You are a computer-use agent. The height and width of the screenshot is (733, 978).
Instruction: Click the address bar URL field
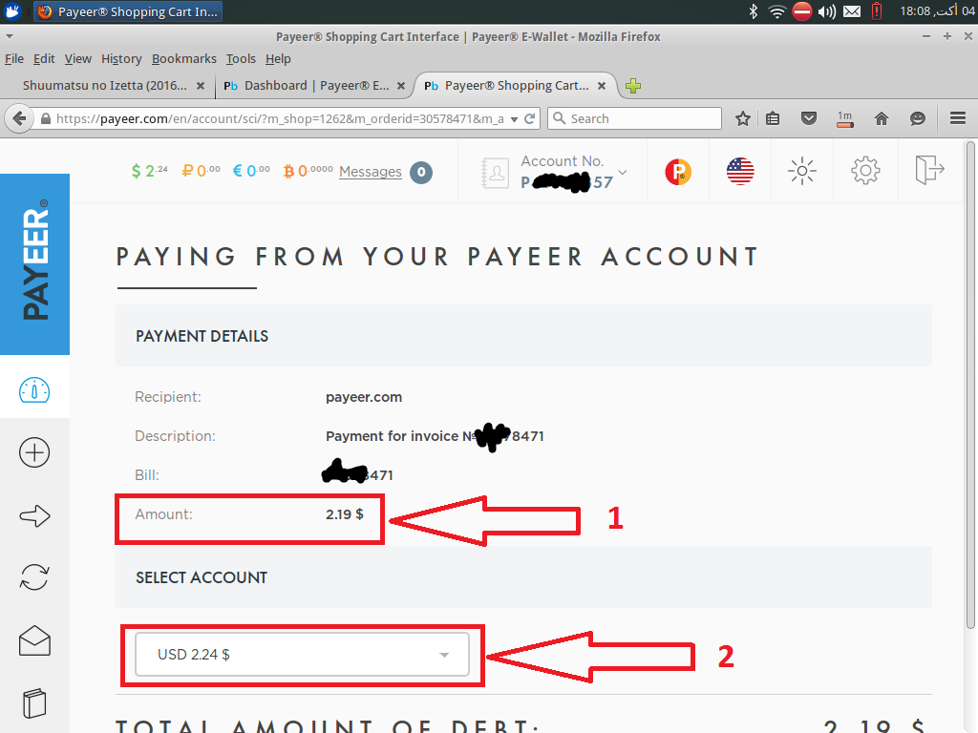click(x=280, y=118)
